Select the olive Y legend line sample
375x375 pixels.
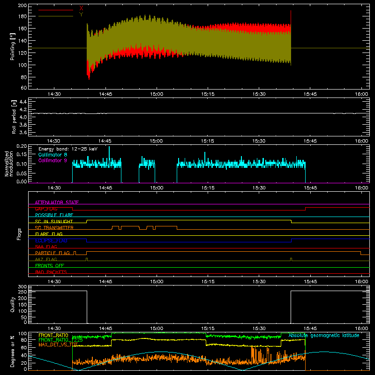(56, 16)
